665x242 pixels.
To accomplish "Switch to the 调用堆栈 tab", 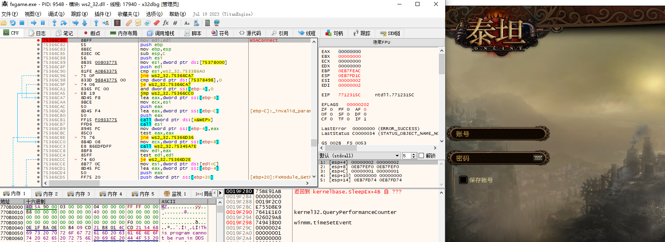I will [x=161, y=33].
